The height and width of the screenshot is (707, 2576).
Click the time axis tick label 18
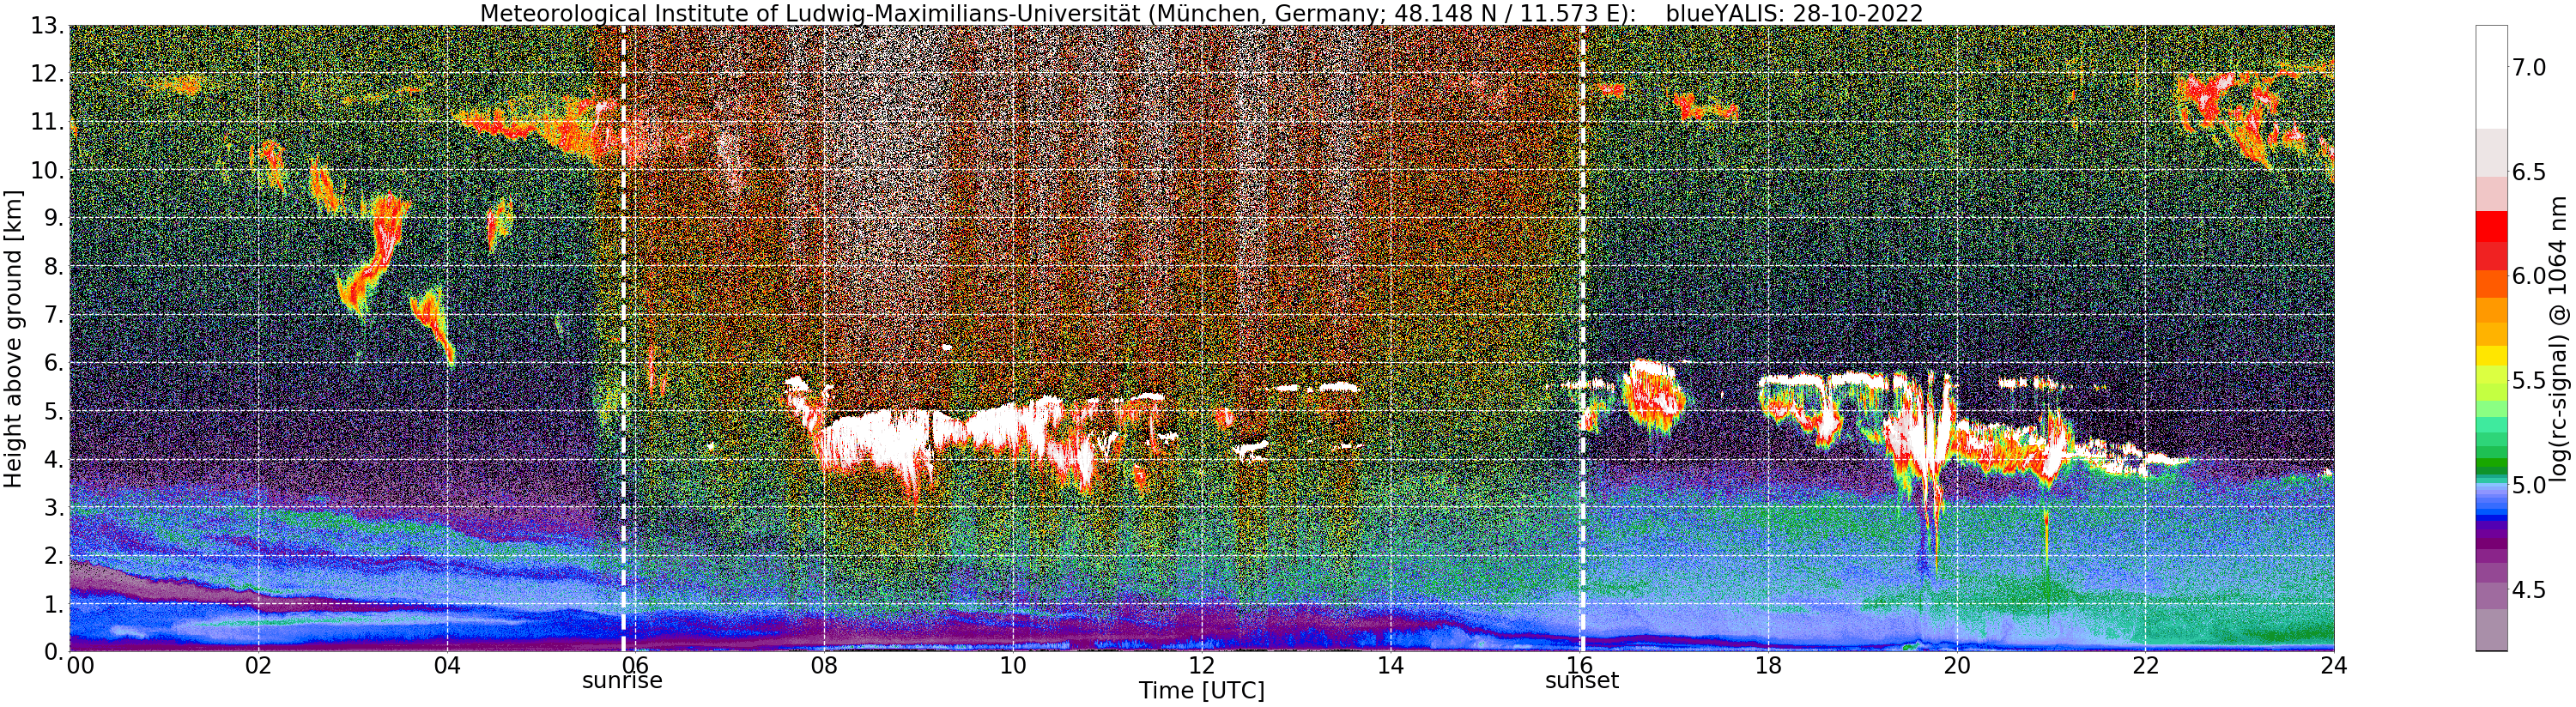(1768, 665)
